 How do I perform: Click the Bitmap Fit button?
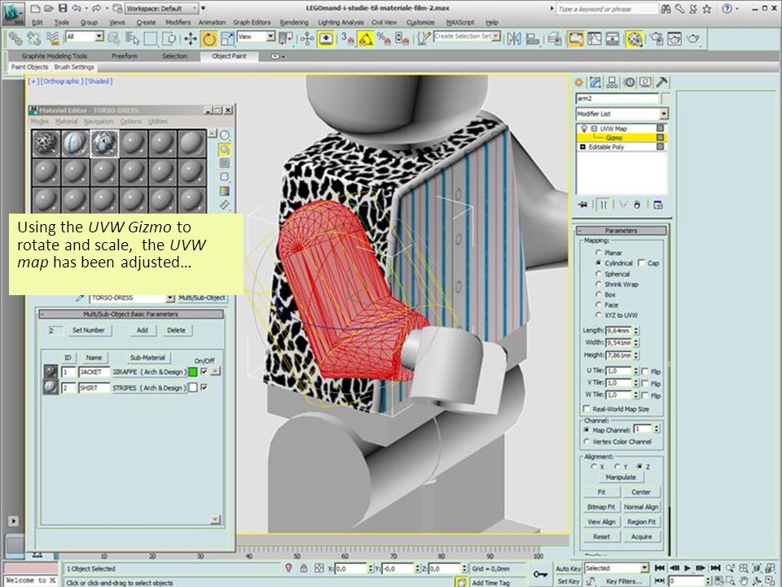pyautogui.click(x=601, y=507)
